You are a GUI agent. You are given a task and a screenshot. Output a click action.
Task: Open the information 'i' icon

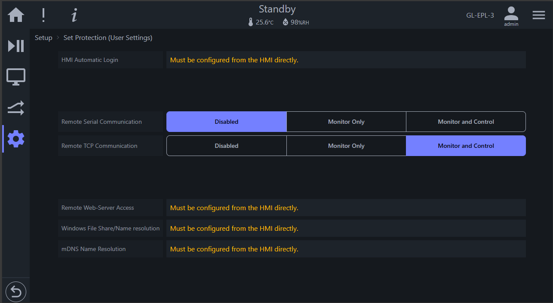coord(74,15)
